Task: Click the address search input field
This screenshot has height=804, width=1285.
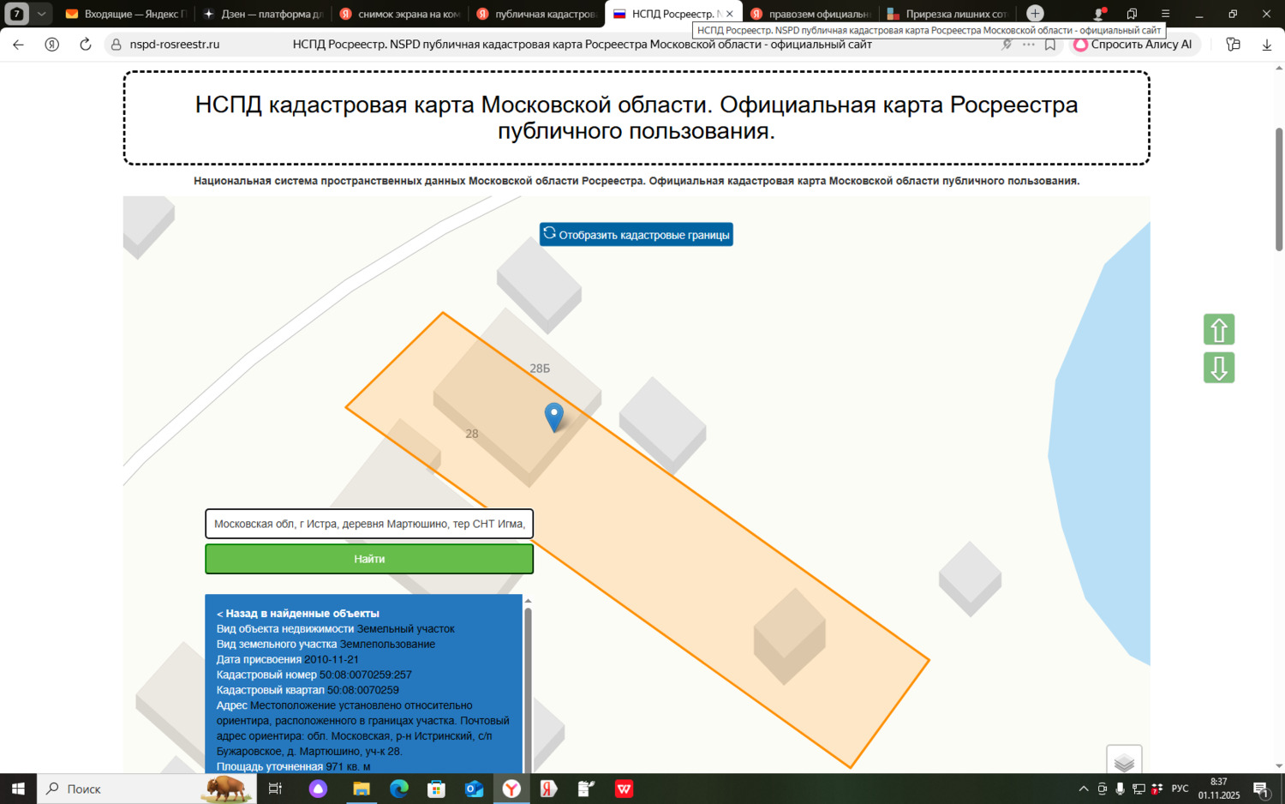Action: tap(368, 524)
